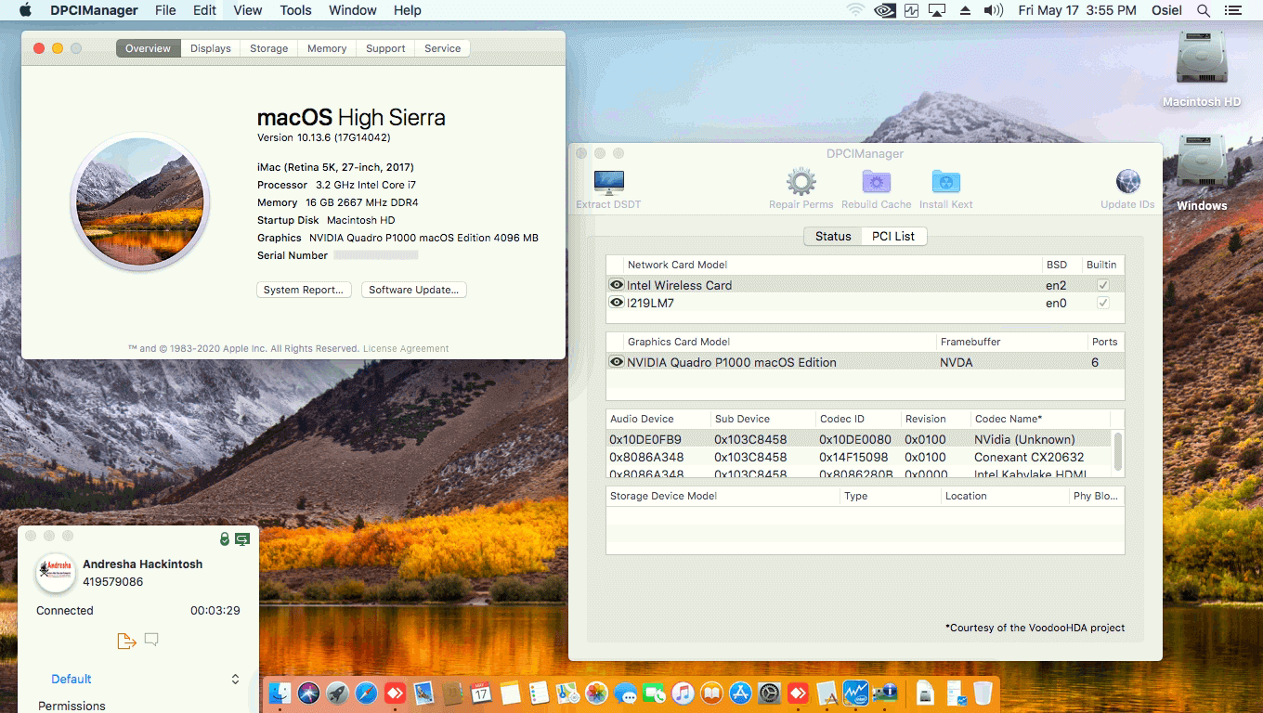The width and height of the screenshot is (1263, 713).
Task: Toggle the eye icon for NVIDIA Quadro P1000
Action: (x=616, y=362)
